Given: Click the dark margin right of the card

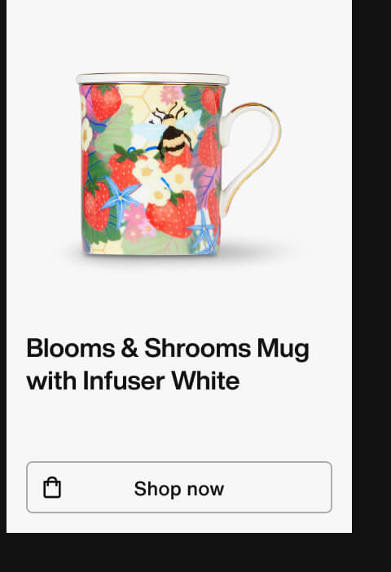Looking at the screenshot, I should tap(371, 266).
